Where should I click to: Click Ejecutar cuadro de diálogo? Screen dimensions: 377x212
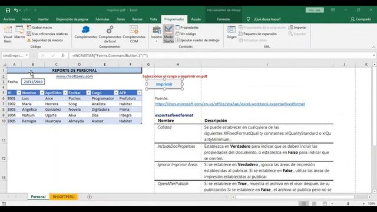(x=197, y=40)
